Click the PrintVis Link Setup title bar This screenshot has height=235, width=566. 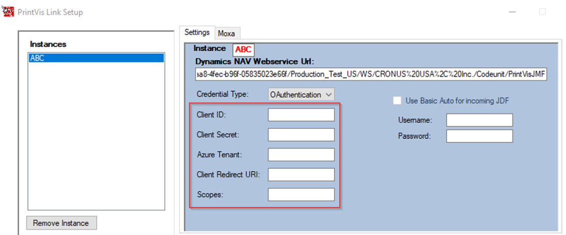(x=257, y=11)
